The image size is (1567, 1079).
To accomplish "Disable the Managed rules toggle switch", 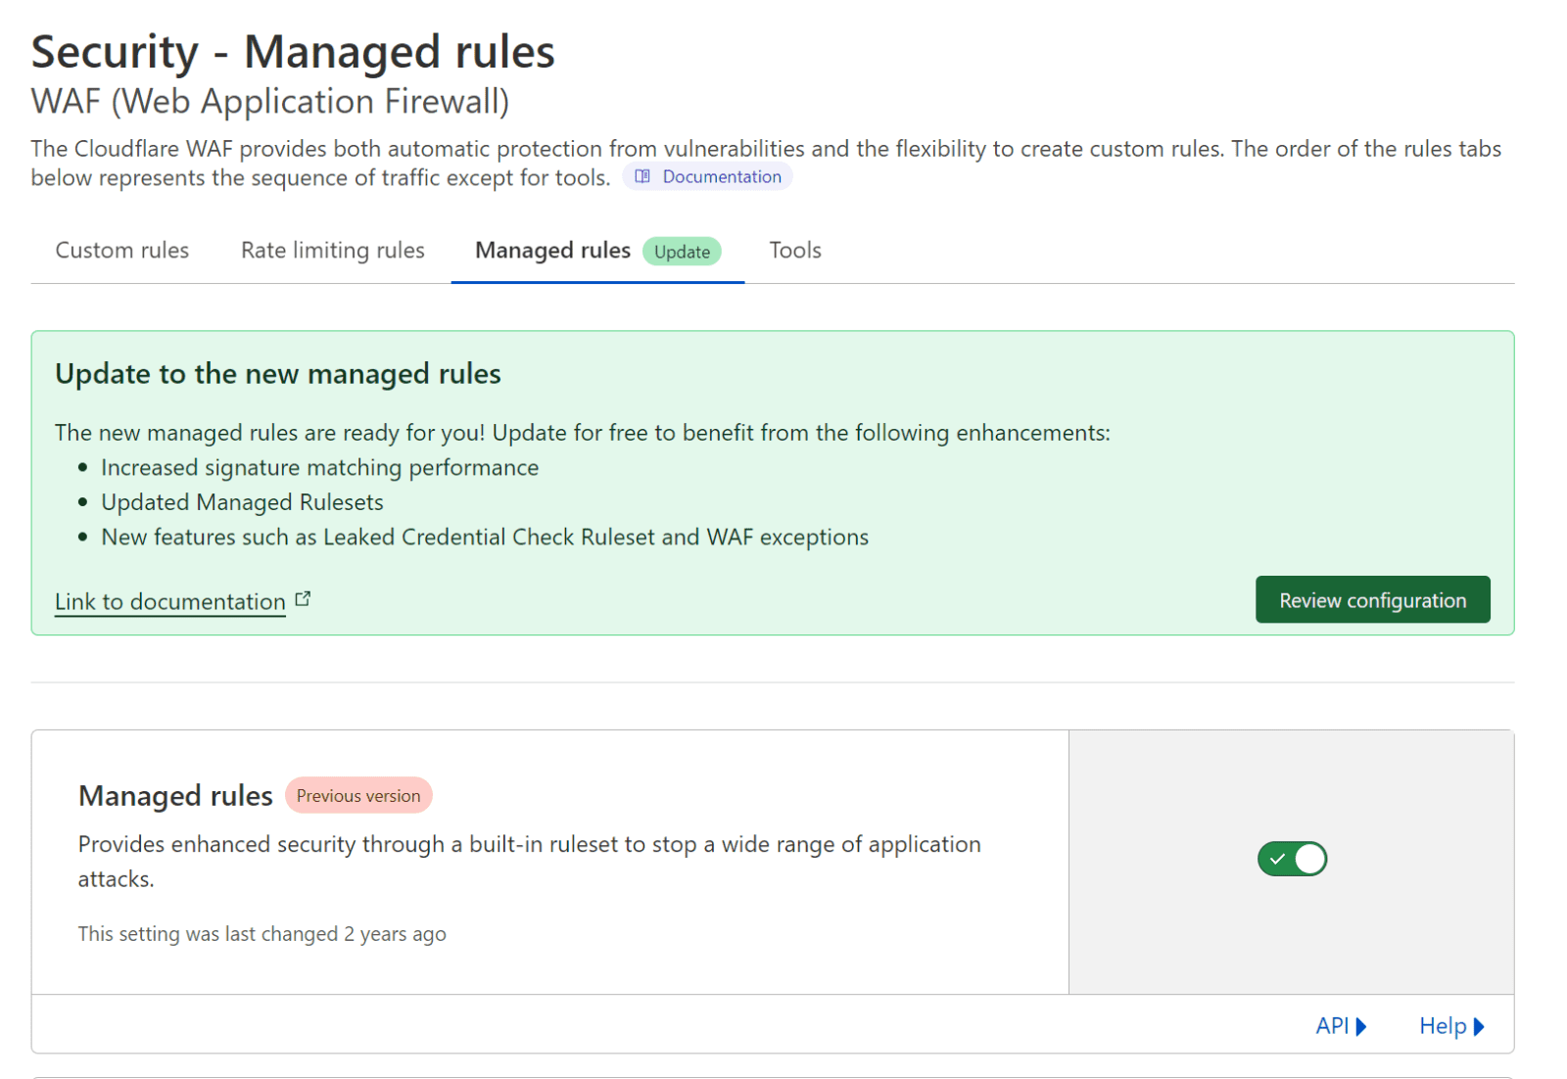I will [1292, 859].
